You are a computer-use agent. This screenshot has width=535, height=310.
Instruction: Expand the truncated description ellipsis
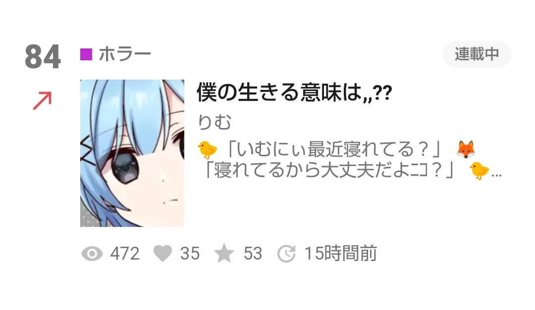(x=496, y=175)
